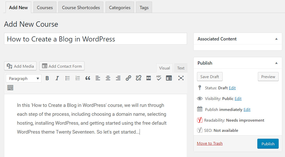Switch to the Text editor tab
Screen dimensions: 285x157
tap(181, 68)
